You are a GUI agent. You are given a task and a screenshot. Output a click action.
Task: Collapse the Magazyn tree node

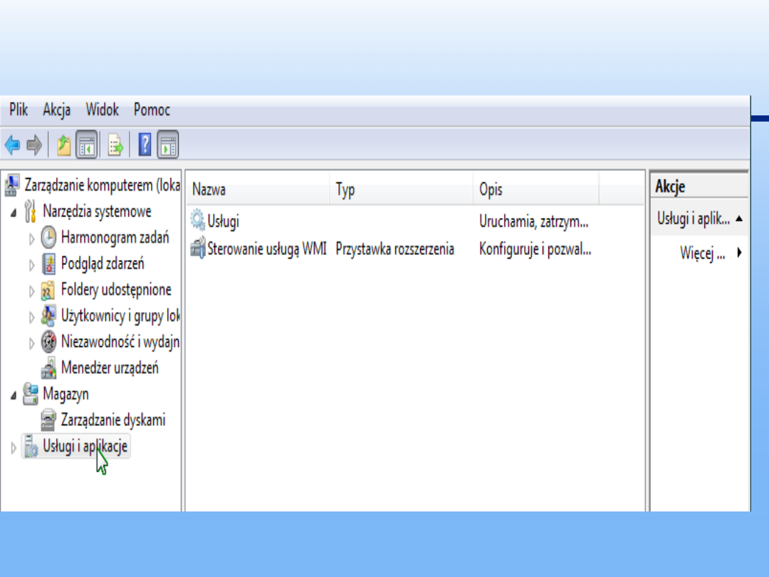(x=14, y=395)
